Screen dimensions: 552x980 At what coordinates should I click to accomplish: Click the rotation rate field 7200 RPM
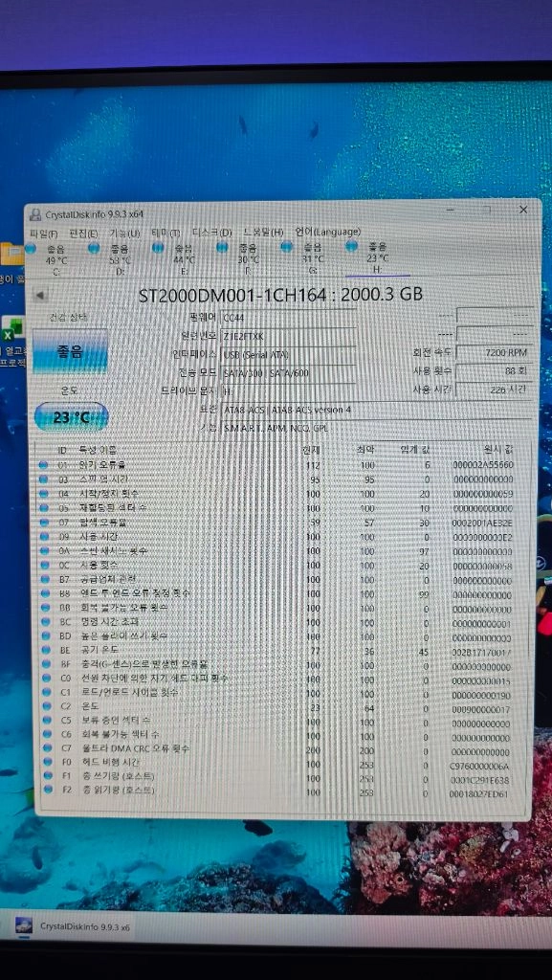tap(496, 352)
